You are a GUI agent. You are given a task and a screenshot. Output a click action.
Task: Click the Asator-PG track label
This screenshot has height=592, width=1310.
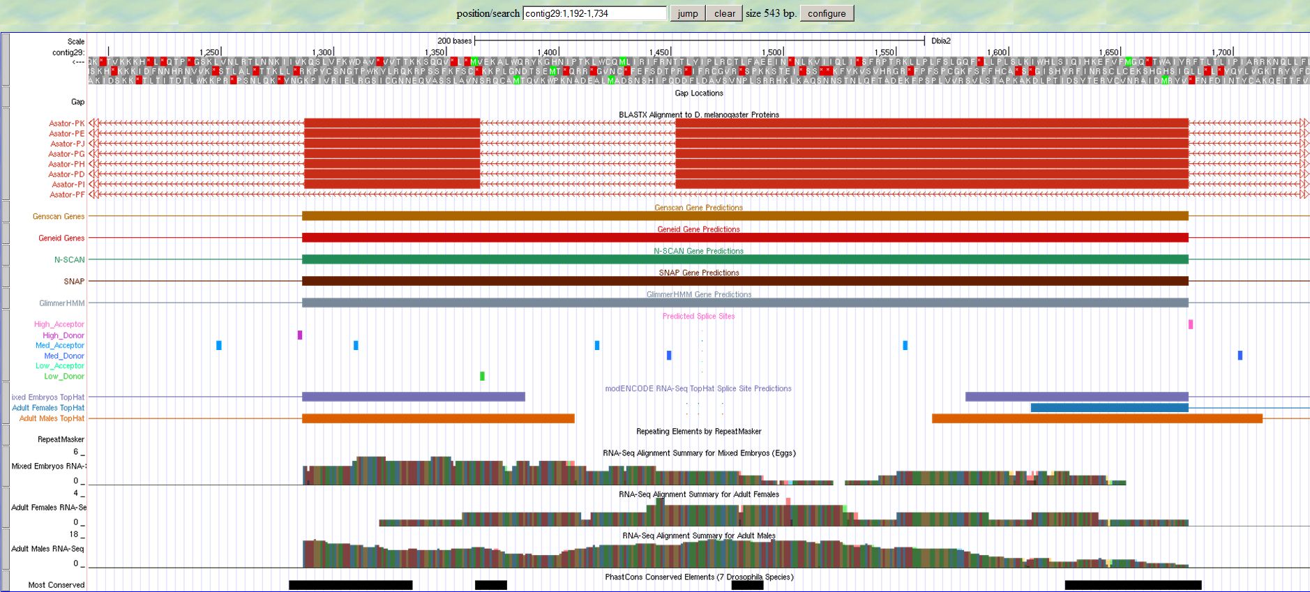pos(67,154)
